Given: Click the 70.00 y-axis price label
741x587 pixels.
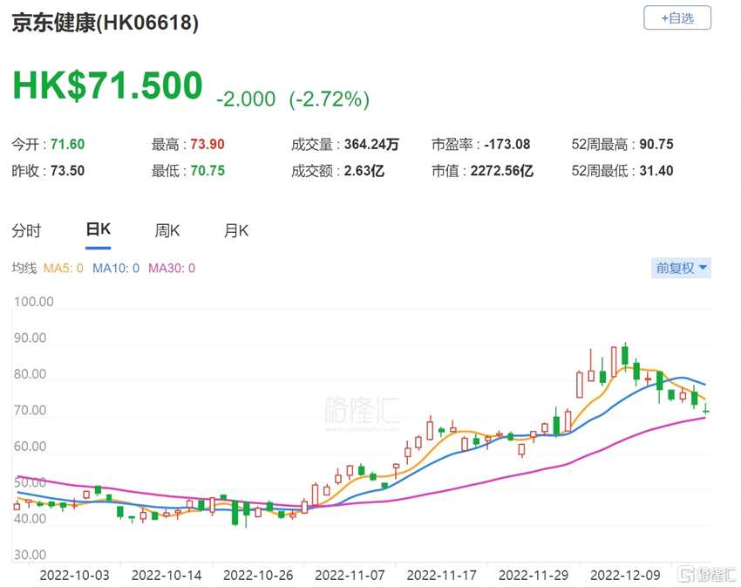Looking at the screenshot, I should point(30,410).
